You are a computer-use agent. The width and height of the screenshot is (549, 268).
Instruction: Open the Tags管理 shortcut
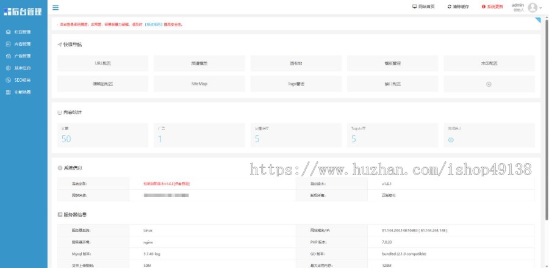pyautogui.click(x=296, y=84)
